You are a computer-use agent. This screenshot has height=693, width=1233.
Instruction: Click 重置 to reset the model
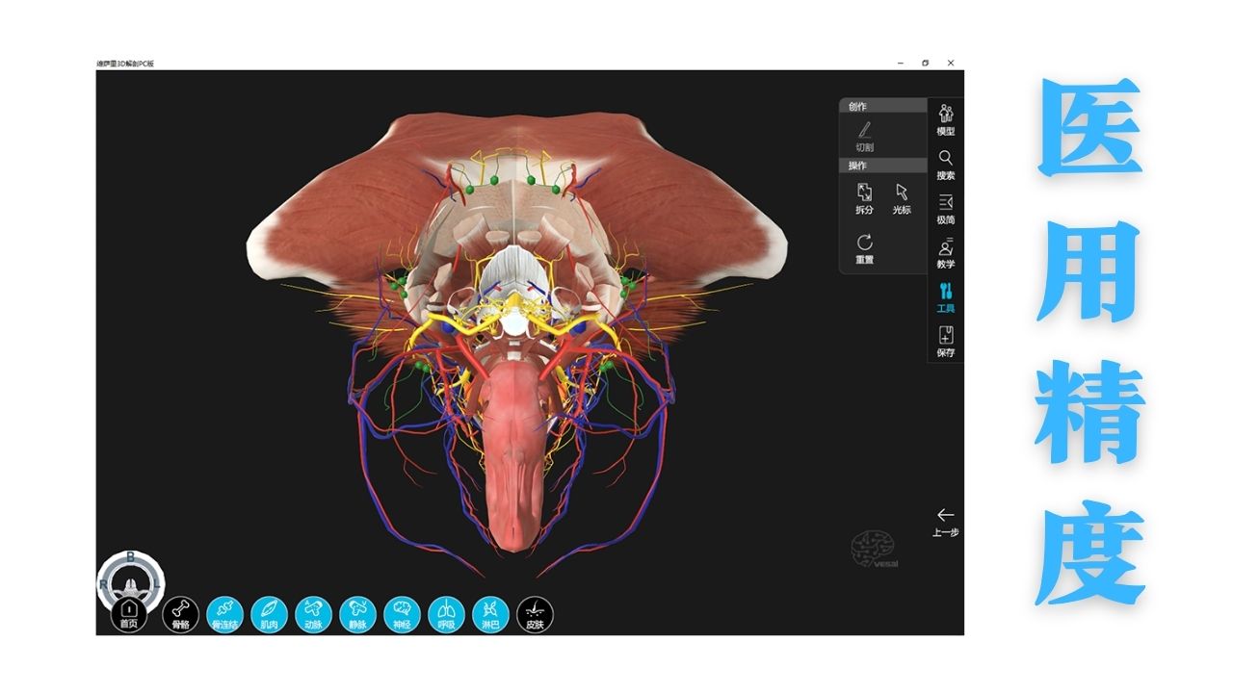pos(864,247)
